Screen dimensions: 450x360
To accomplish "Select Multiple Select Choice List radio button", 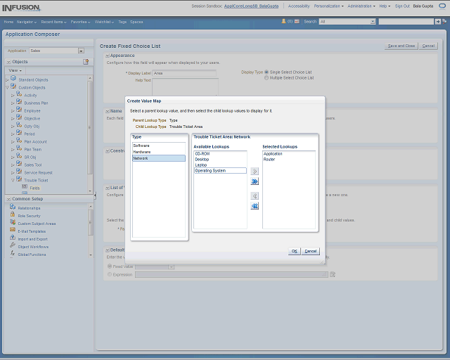I will [x=266, y=78].
